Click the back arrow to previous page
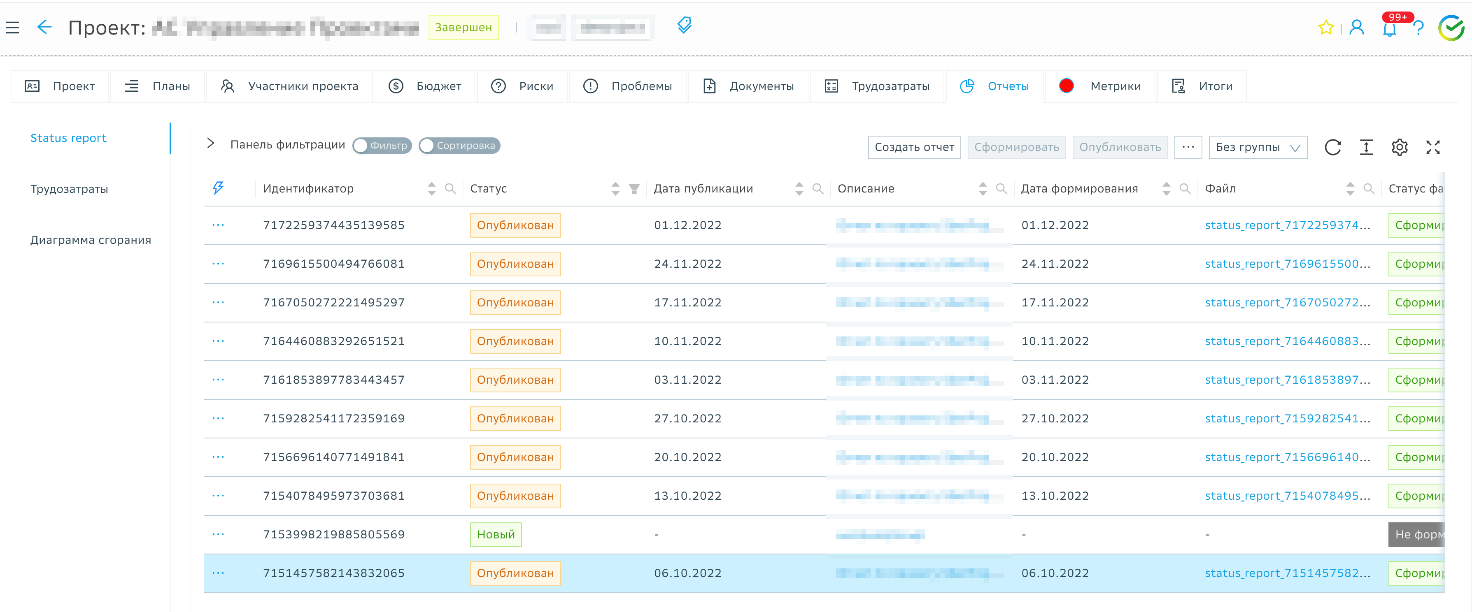The image size is (1472, 612). pos(44,27)
